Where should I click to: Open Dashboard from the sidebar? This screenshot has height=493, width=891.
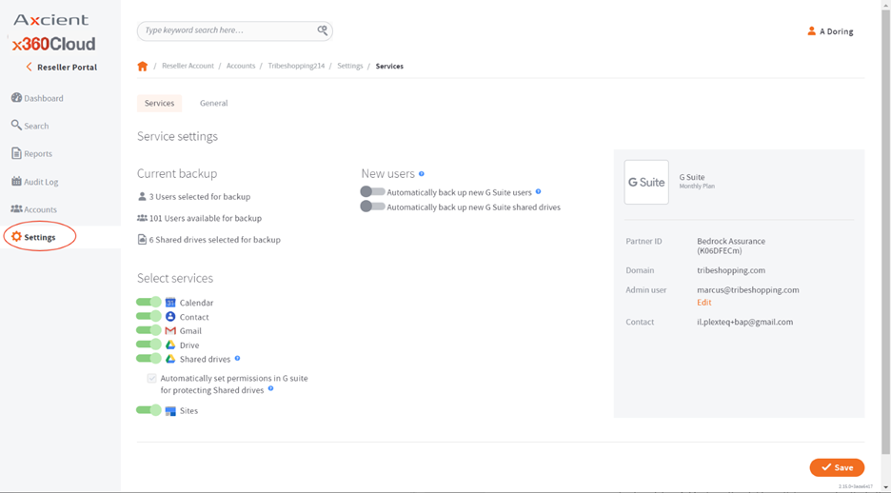point(43,98)
